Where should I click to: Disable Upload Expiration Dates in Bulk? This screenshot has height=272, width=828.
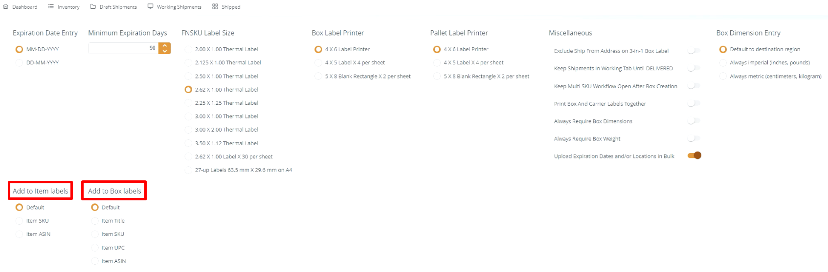pyautogui.click(x=694, y=156)
